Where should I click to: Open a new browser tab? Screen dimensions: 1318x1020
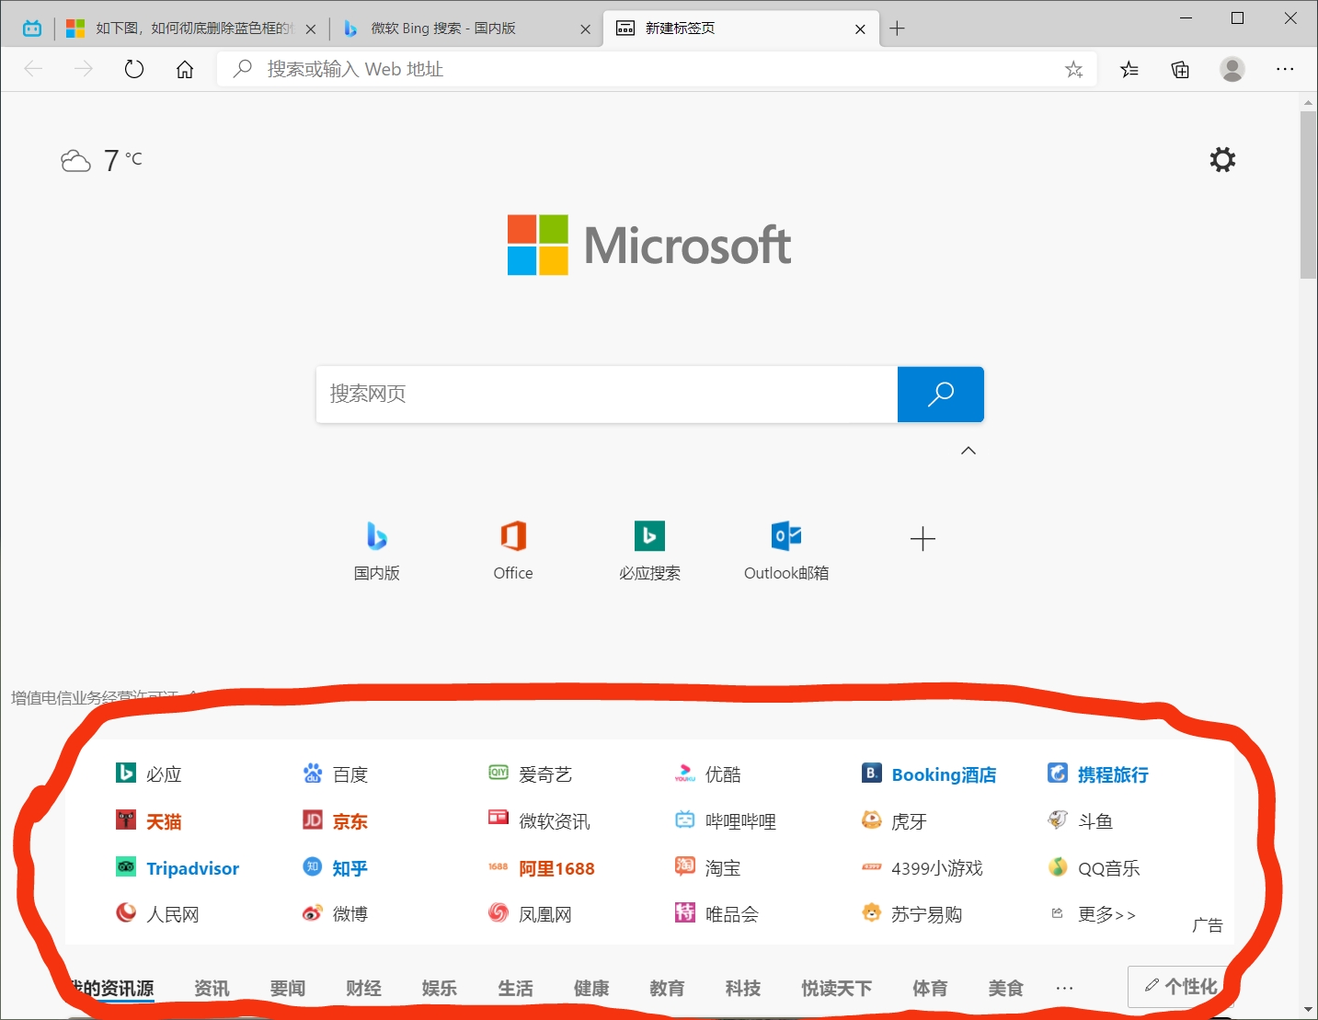pos(898,29)
